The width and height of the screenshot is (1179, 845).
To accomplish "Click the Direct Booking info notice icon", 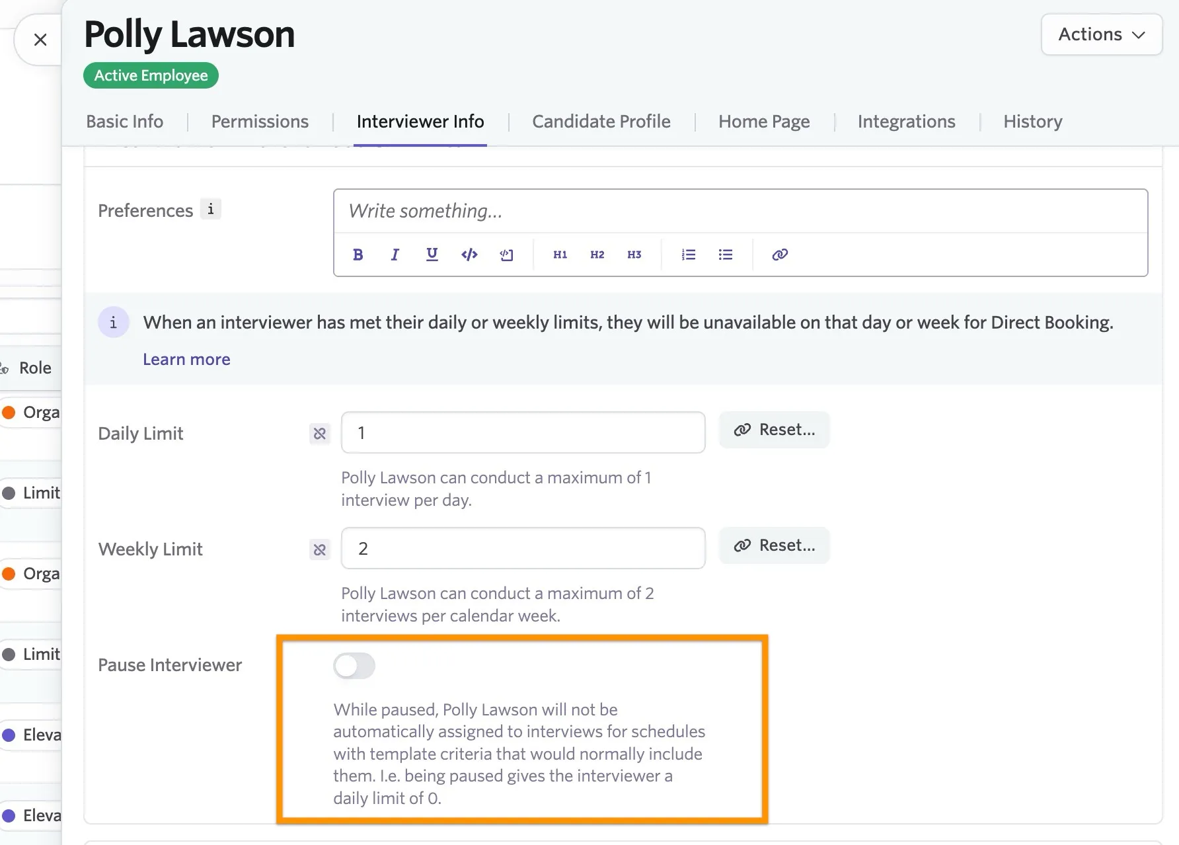I will coord(114,323).
